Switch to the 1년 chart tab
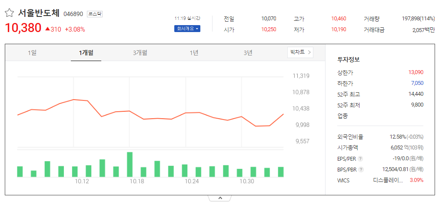Screen dimensions: 442x204 (194, 52)
